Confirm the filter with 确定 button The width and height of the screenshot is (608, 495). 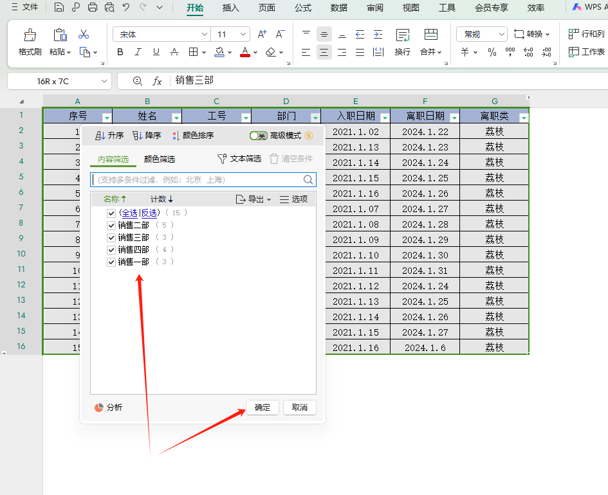262,407
